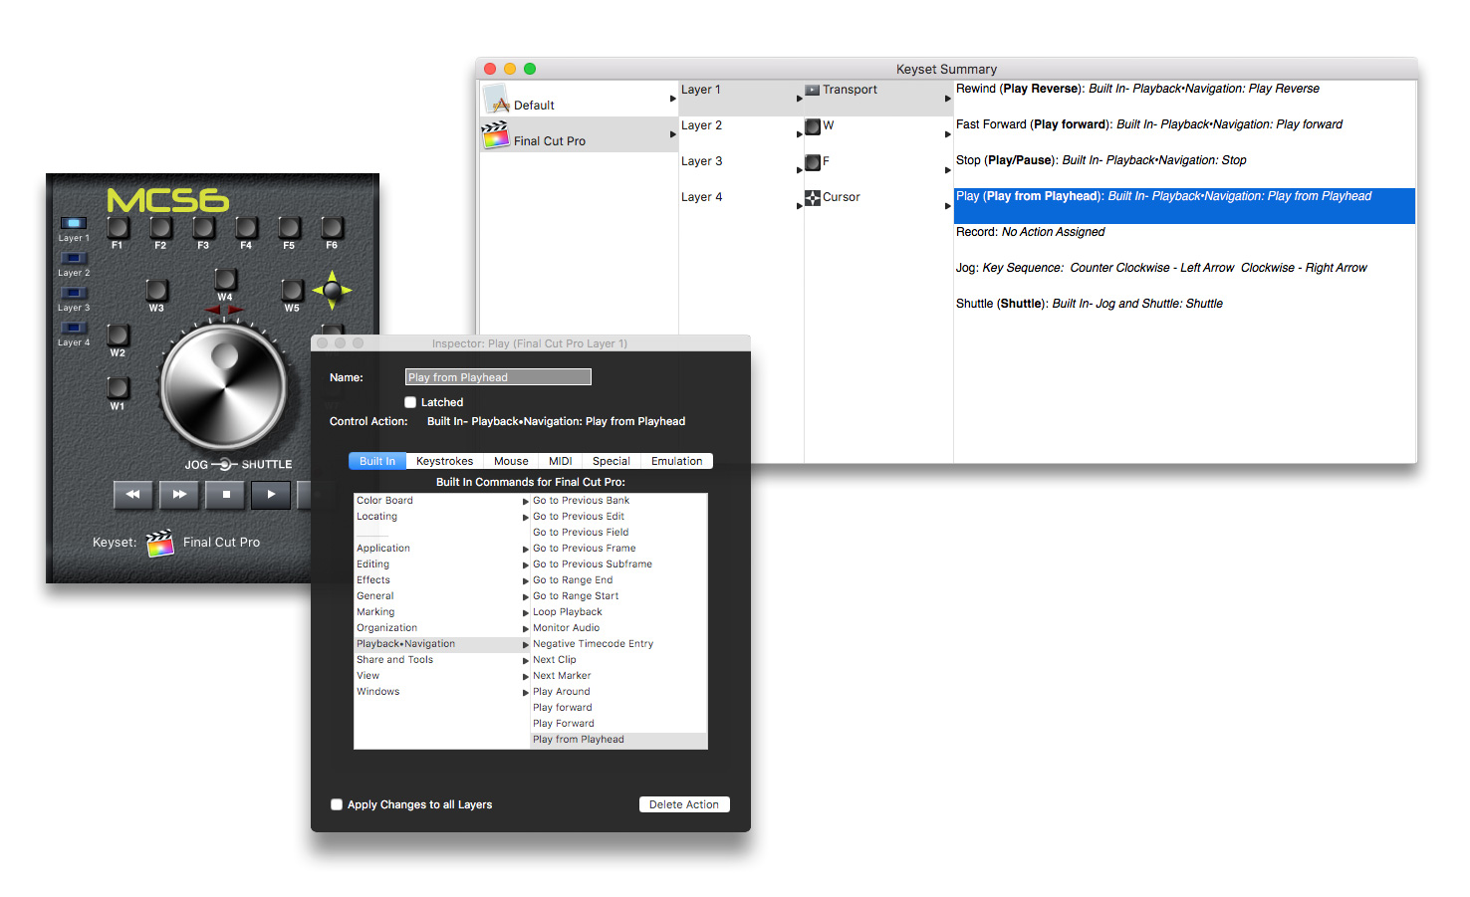Image resolution: width=1470 pixels, height=897 pixels.
Task: Click the jog/shuttle mode slider switch
Action: coord(225,465)
